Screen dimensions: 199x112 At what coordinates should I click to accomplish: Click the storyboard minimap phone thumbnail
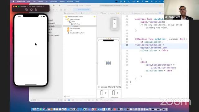tap(114, 24)
